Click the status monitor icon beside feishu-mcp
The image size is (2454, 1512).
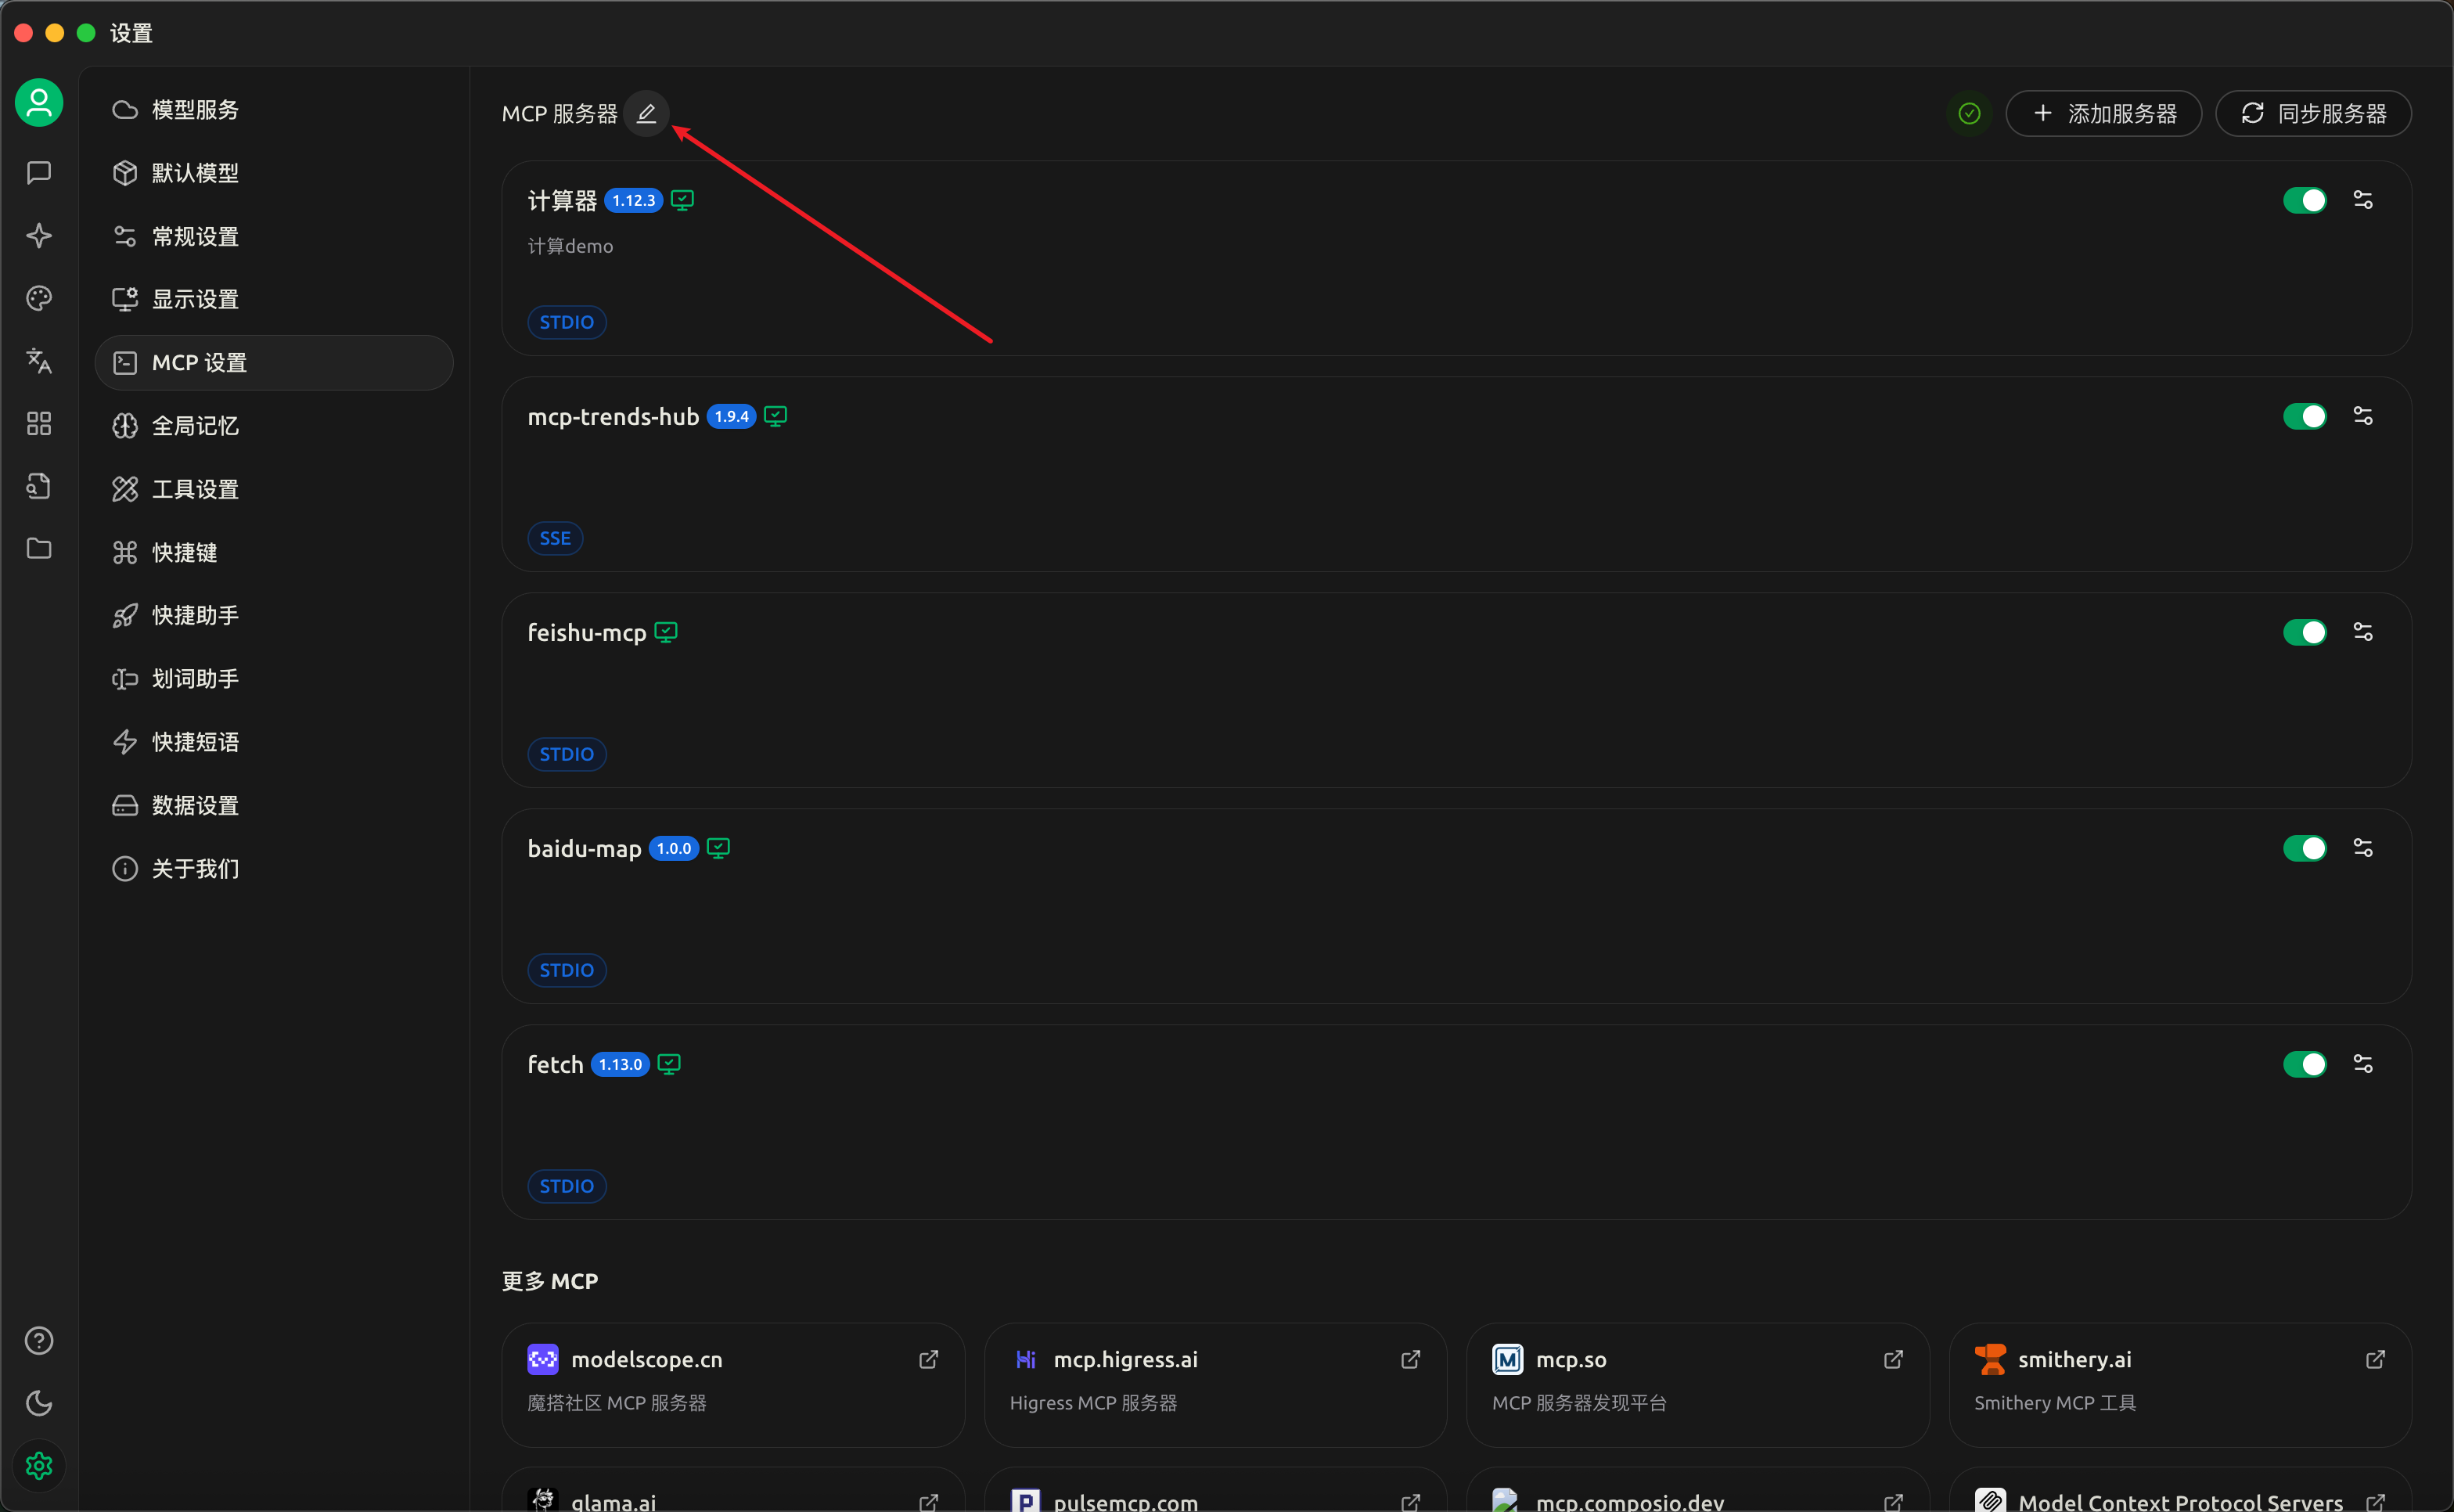[666, 632]
